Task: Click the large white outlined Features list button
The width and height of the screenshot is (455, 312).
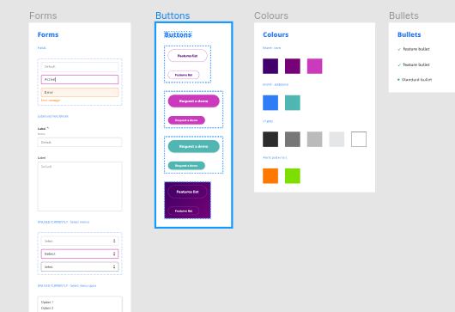Action: point(188,56)
